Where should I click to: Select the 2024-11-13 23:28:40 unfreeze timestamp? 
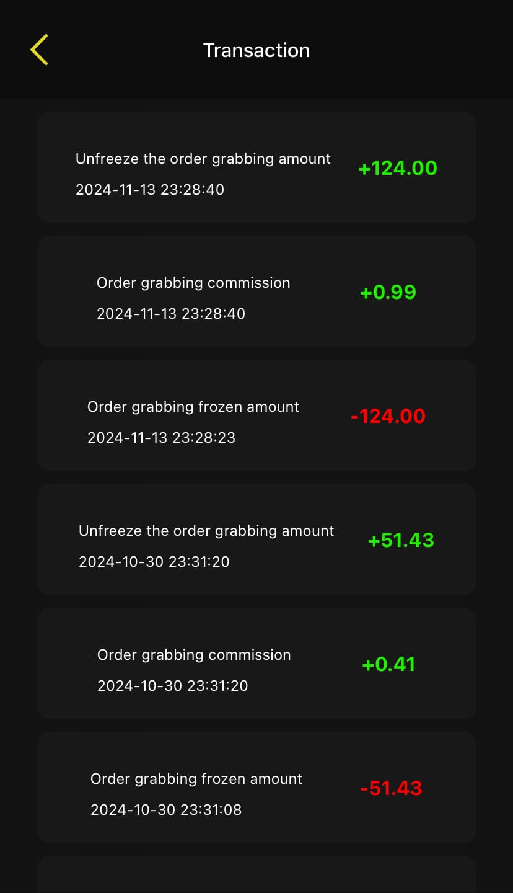(x=150, y=190)
